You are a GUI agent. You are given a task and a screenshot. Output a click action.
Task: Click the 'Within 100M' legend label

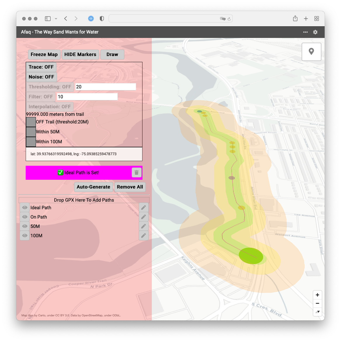[49, 142]
